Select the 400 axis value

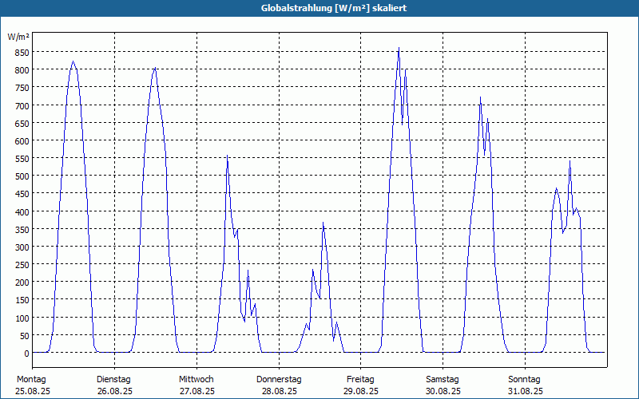[x=22, y=211]
